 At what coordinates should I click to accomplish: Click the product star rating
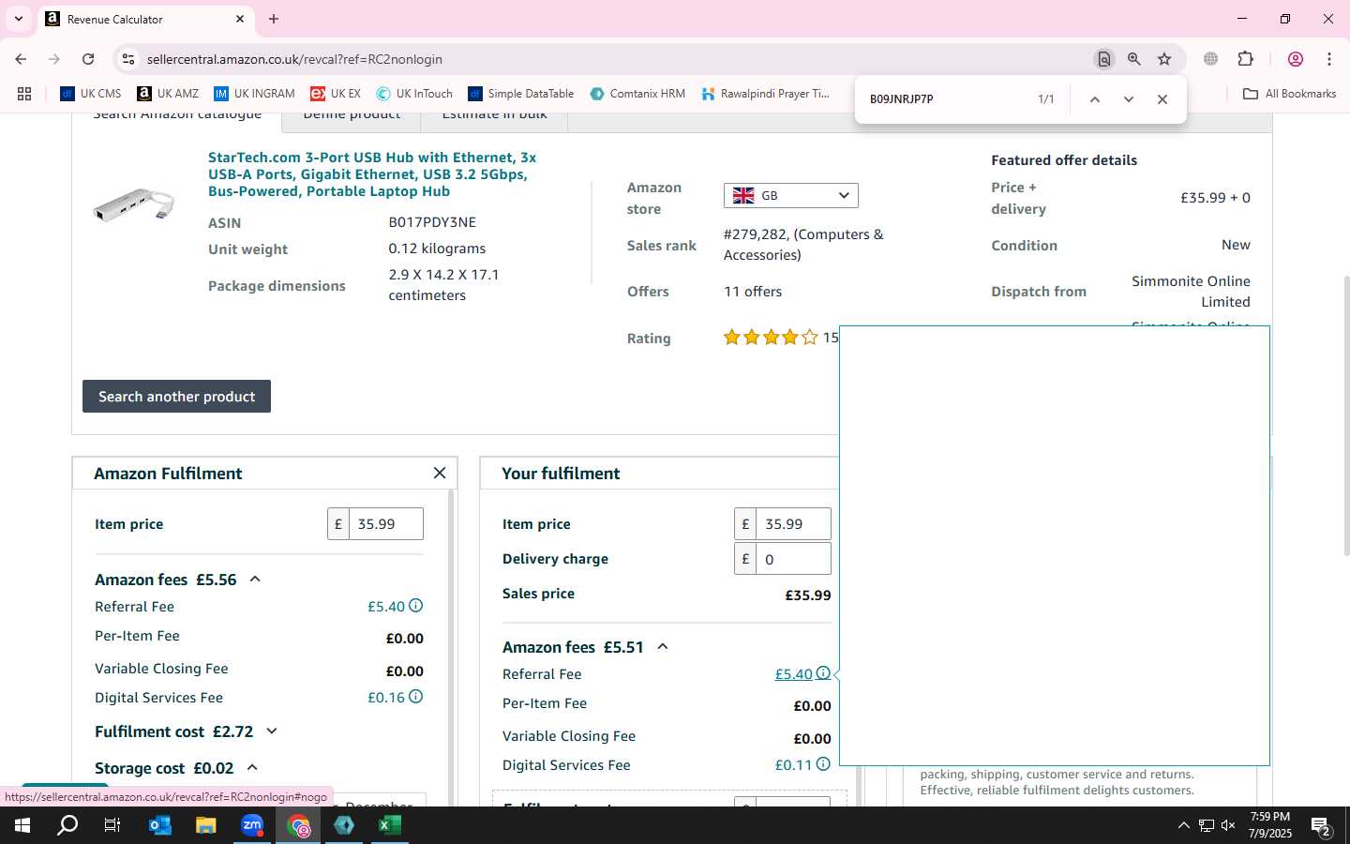click(771, 338)
